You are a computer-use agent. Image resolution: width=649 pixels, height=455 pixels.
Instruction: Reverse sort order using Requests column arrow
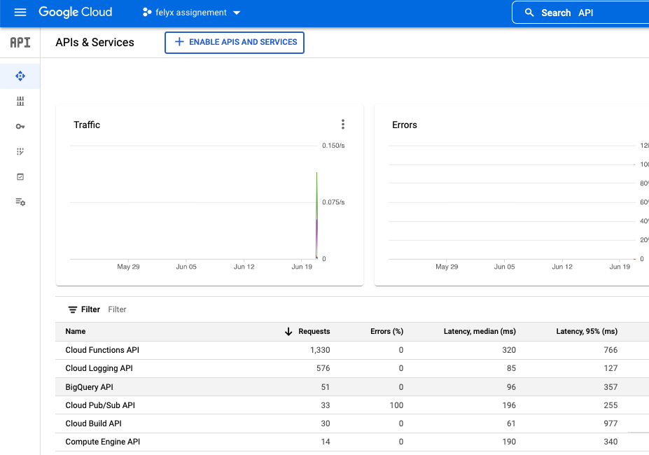pyautogui.click(x=290, y=331)
